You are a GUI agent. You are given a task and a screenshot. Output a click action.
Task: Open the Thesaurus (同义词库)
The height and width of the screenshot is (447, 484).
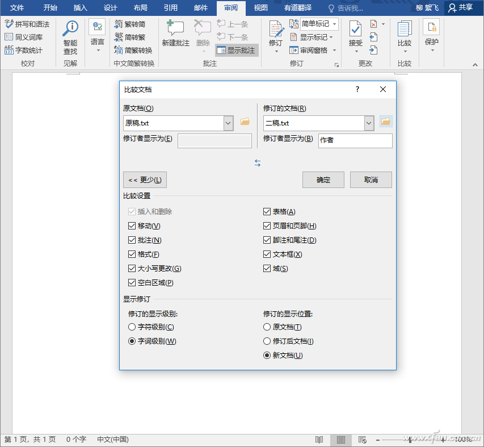24,37
